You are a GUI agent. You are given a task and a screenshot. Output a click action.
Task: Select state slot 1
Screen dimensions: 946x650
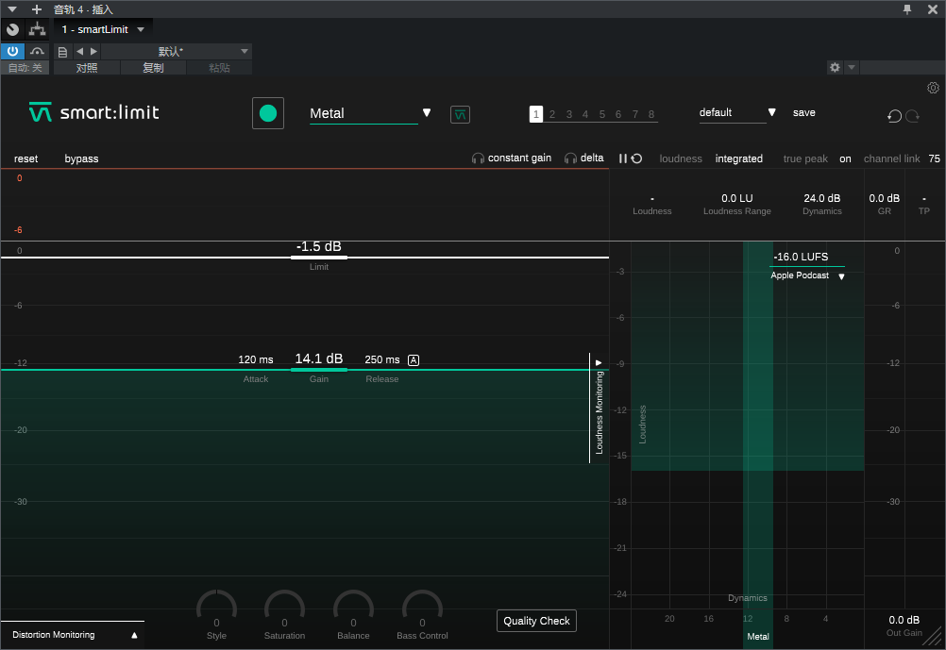click(535, 114)
